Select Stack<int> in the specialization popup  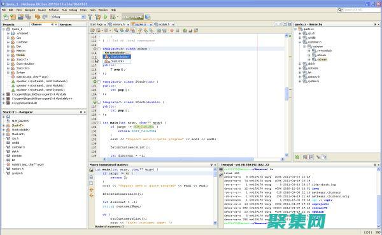(117, 61)
